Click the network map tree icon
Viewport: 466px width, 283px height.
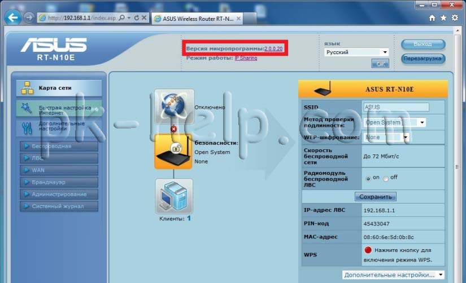tap(27, 88)
